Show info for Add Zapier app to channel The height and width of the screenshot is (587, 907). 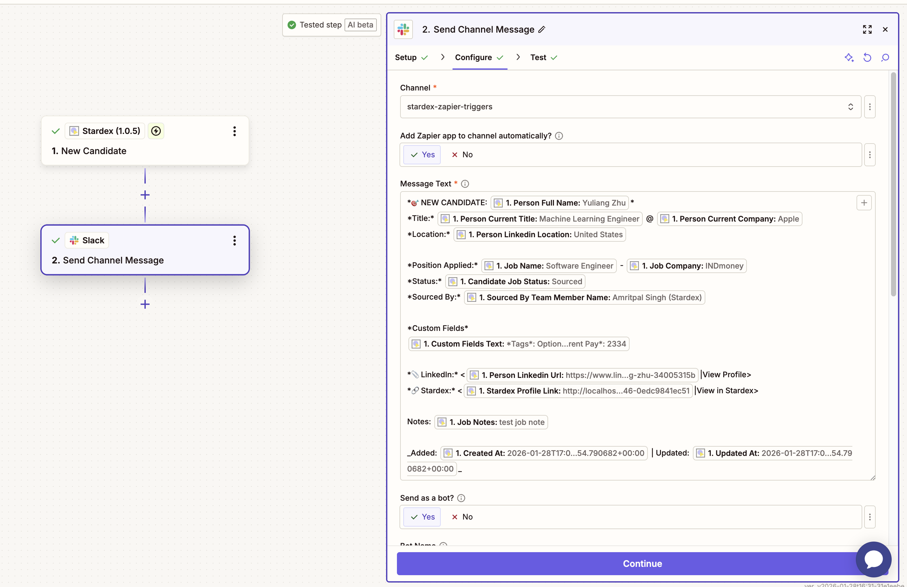coord(559,136)
